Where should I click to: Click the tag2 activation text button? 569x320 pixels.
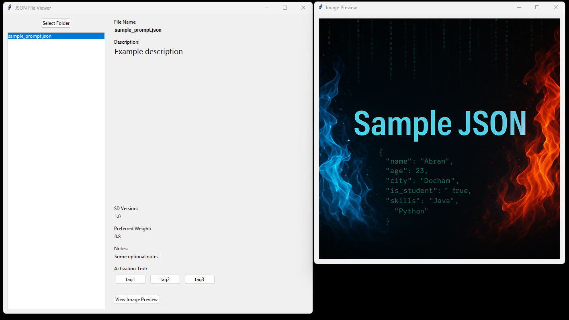point(165,279)
